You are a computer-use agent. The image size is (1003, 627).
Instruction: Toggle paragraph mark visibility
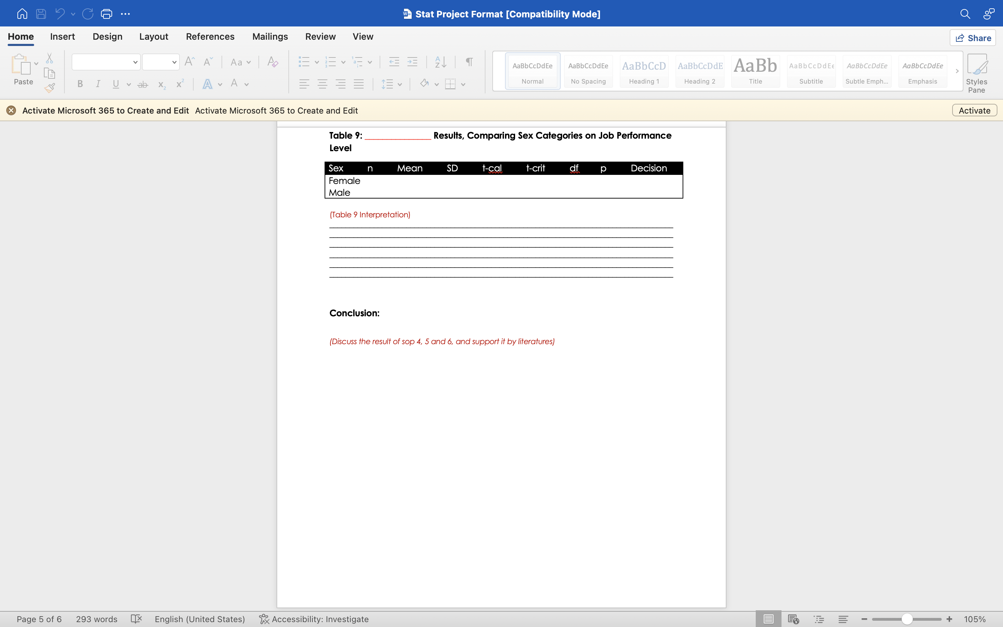469,61
